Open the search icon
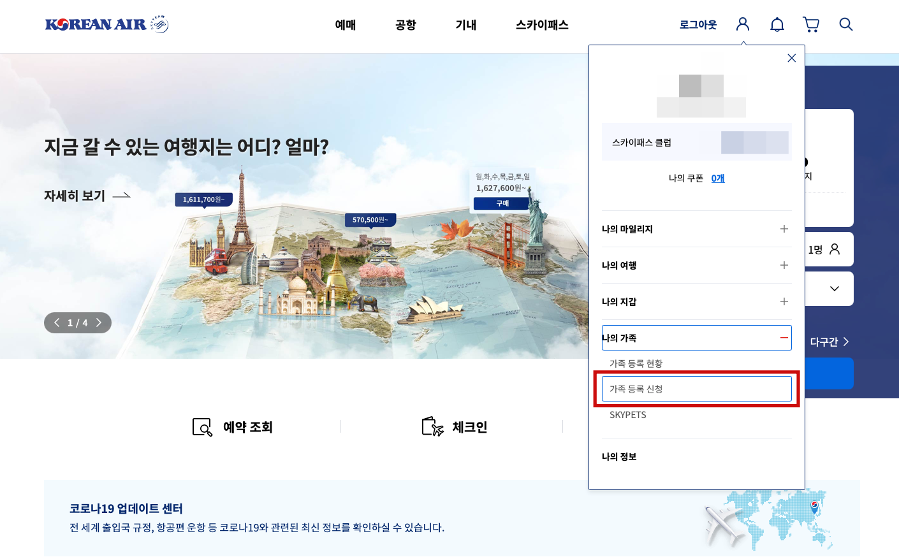Screen dimensions: 899x557 point(846,24)
